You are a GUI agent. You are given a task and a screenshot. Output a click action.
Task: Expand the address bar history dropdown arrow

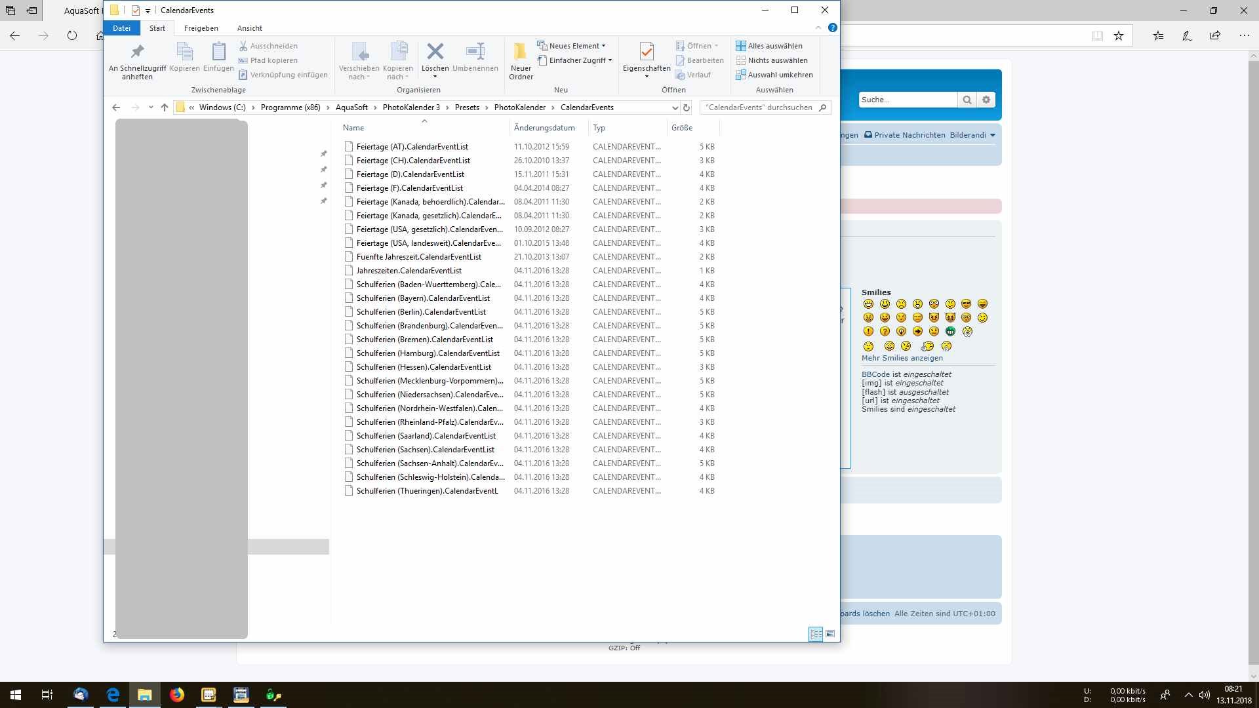(x=675, y=108)
